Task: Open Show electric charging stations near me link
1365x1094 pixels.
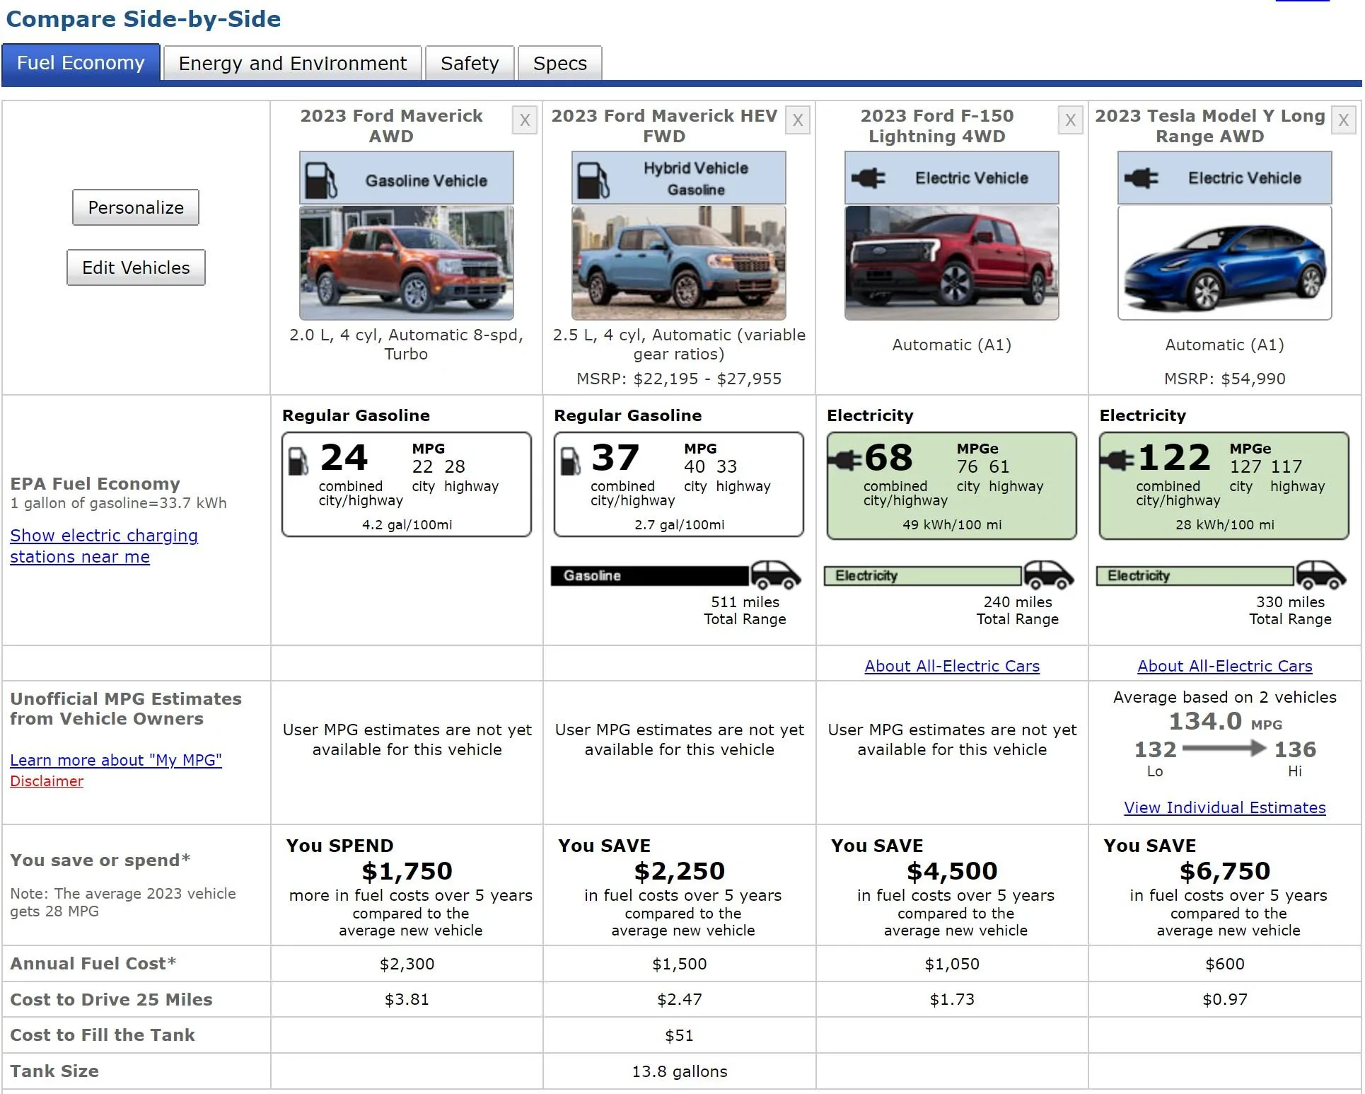Action: pyautogui.click(x=104, y=546)
